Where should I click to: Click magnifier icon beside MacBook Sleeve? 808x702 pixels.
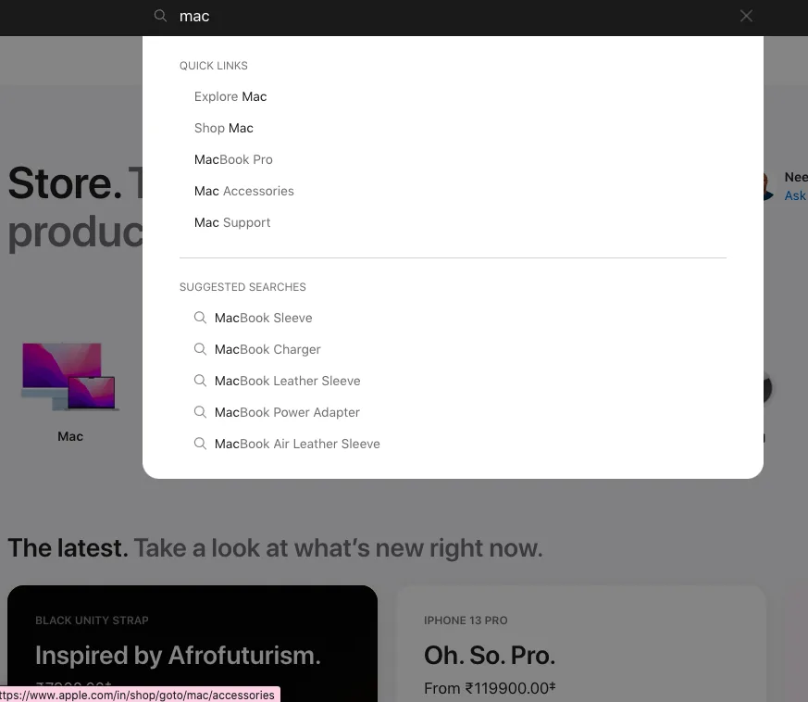(200, 318)
